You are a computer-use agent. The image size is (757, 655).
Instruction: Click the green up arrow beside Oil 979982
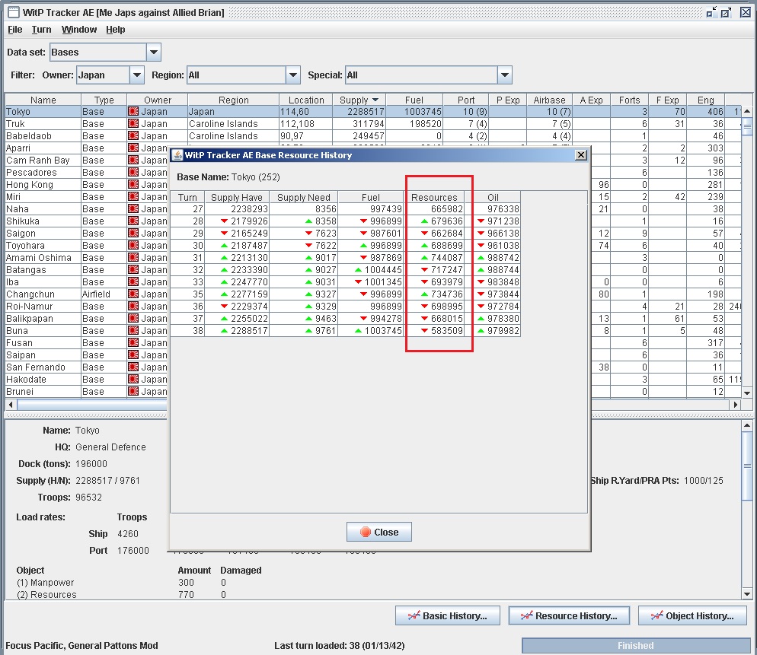481,331
